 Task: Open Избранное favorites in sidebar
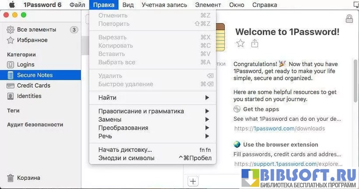tap(32, 40)
